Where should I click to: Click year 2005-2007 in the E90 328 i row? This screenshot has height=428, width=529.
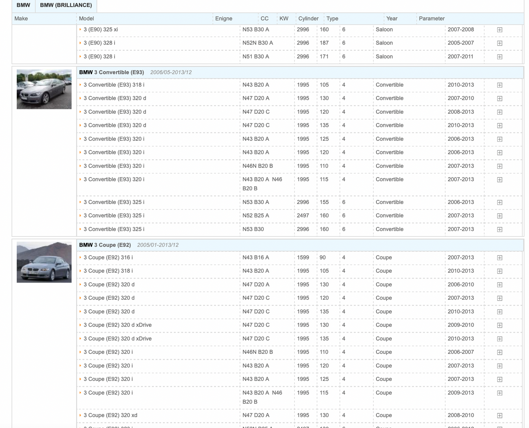click(x=461, y=43)
